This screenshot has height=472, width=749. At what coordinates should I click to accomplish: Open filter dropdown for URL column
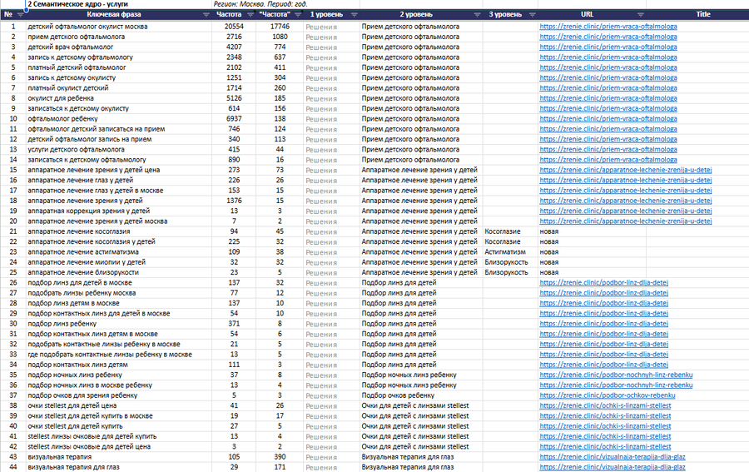[640, 15]
